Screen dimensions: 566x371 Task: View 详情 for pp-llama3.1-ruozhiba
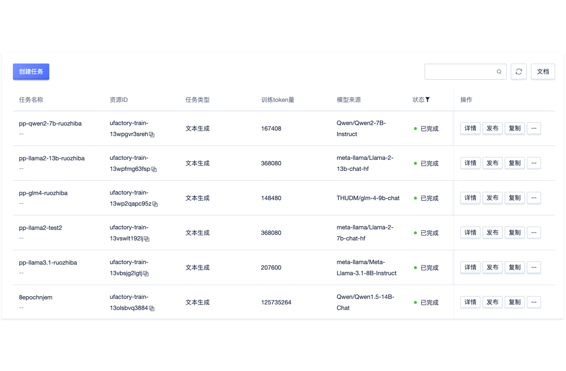click(470, 268)
